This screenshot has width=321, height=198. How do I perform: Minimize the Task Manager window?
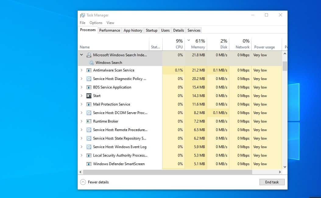tap(253, 15)
